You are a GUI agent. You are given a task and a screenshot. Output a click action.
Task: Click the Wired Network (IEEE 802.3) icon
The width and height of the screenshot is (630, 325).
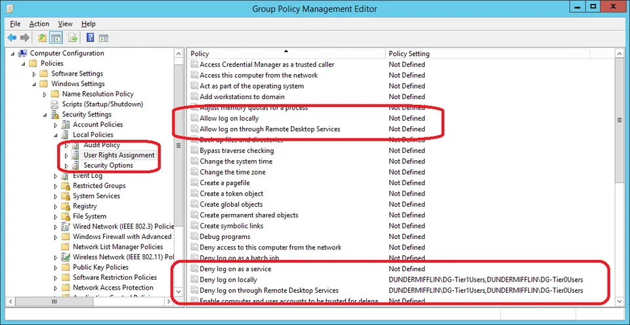66,227
